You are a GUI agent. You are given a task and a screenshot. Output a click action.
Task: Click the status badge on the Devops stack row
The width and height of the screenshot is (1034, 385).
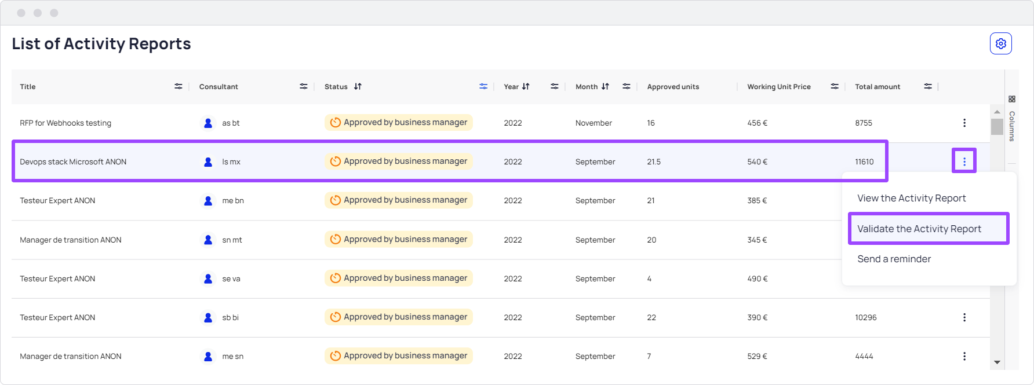tap(399, 161)
